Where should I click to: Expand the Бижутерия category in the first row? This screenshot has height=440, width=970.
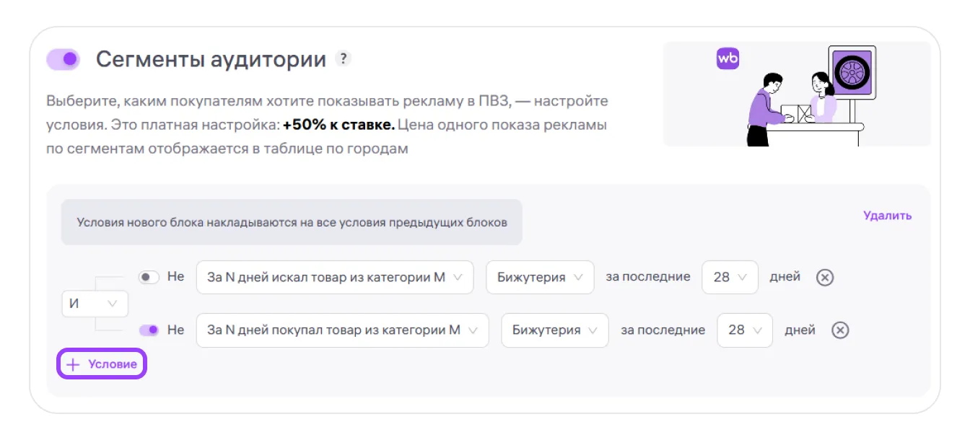[x=540, y=277]
